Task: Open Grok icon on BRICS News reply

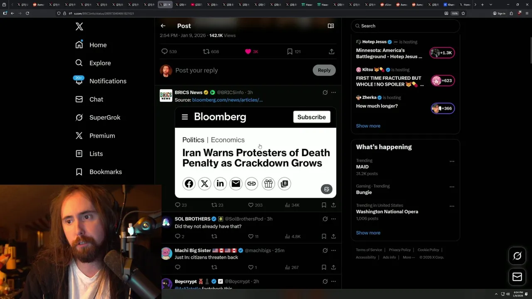Action: 325,93
